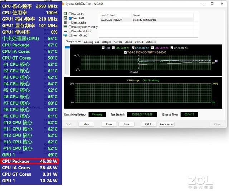Click the RAM icon beside Stress system memory
The width and height of the screenshot is (229, 193).
[x=65, y=27]
